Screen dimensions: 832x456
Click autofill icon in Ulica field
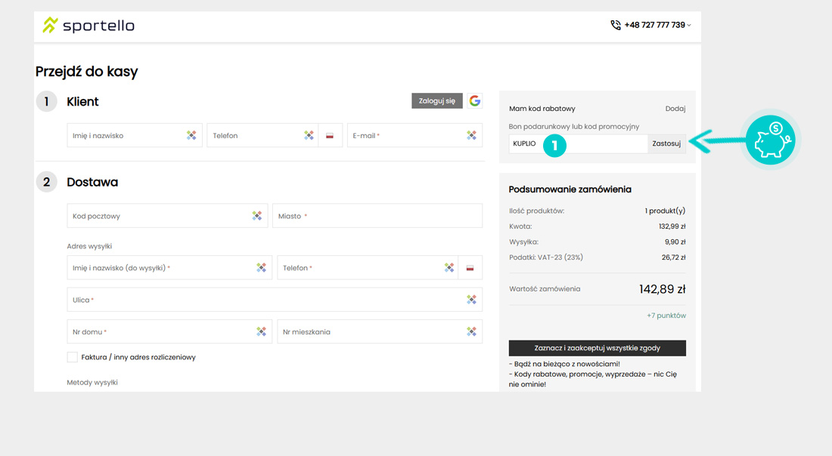tap(471, 300)
